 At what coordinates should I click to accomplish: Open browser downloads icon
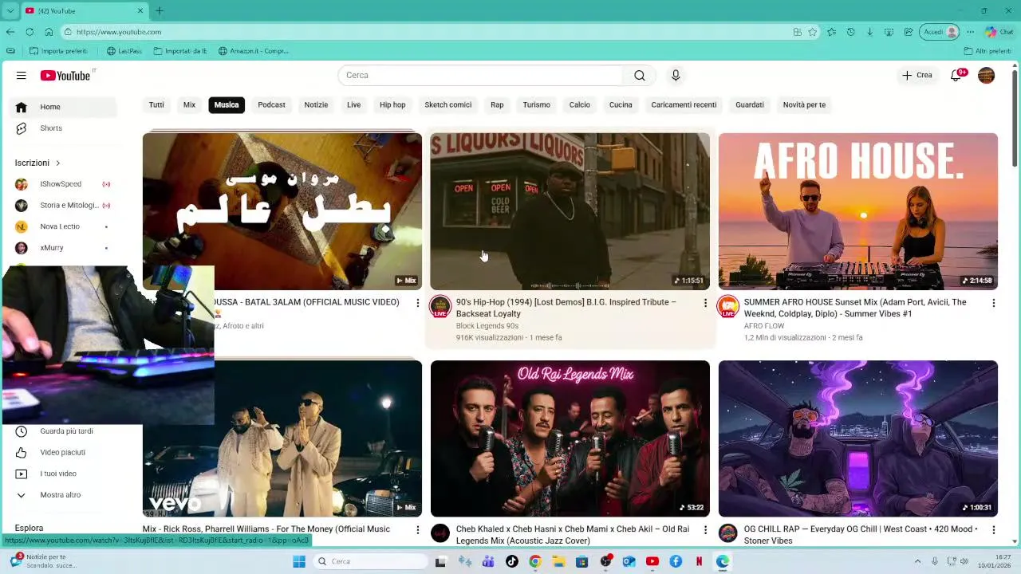[x=869, y=32]
